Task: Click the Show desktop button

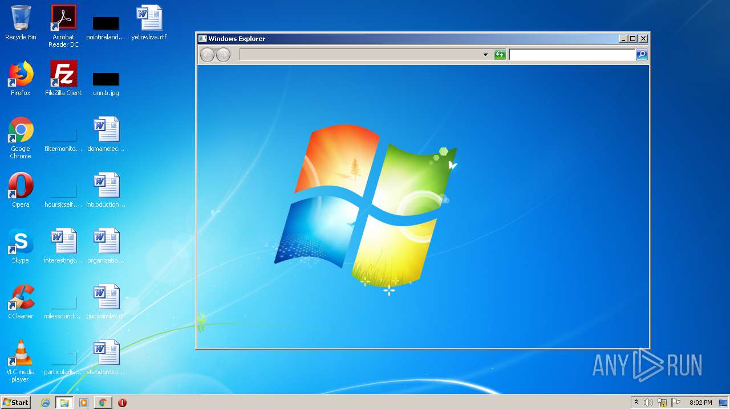Action: pyautogui.click(x=723, y=403)
